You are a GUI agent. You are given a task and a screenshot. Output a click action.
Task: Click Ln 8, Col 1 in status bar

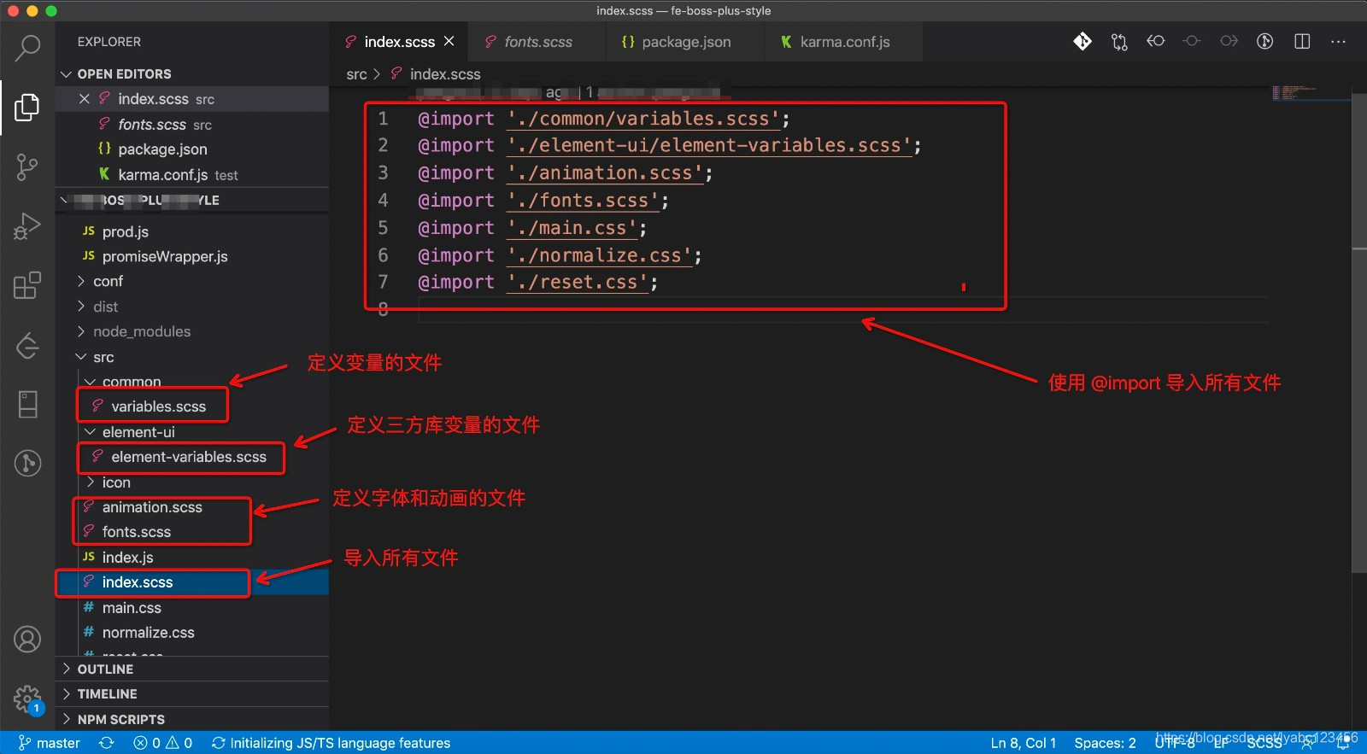1024,743
